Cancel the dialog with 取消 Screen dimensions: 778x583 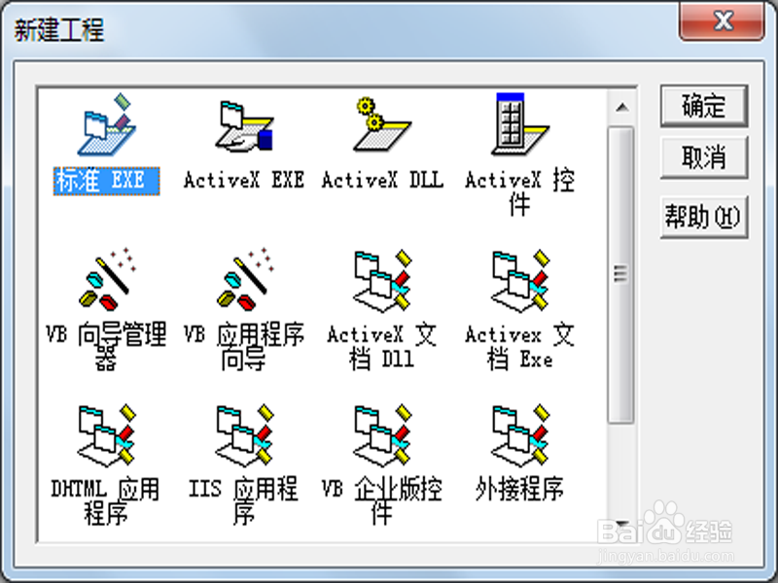click(704, 157)
